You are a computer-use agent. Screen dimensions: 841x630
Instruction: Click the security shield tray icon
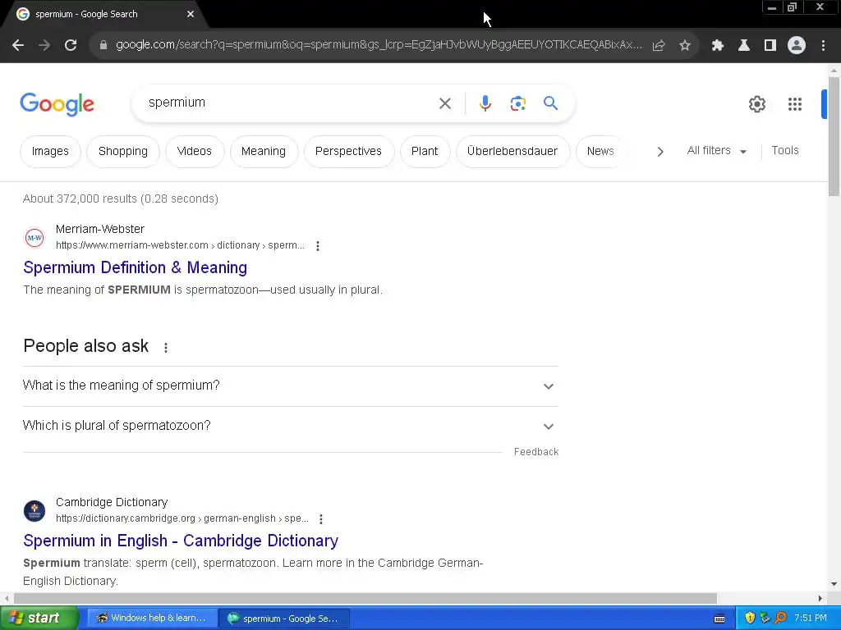[x=750, y=619]
